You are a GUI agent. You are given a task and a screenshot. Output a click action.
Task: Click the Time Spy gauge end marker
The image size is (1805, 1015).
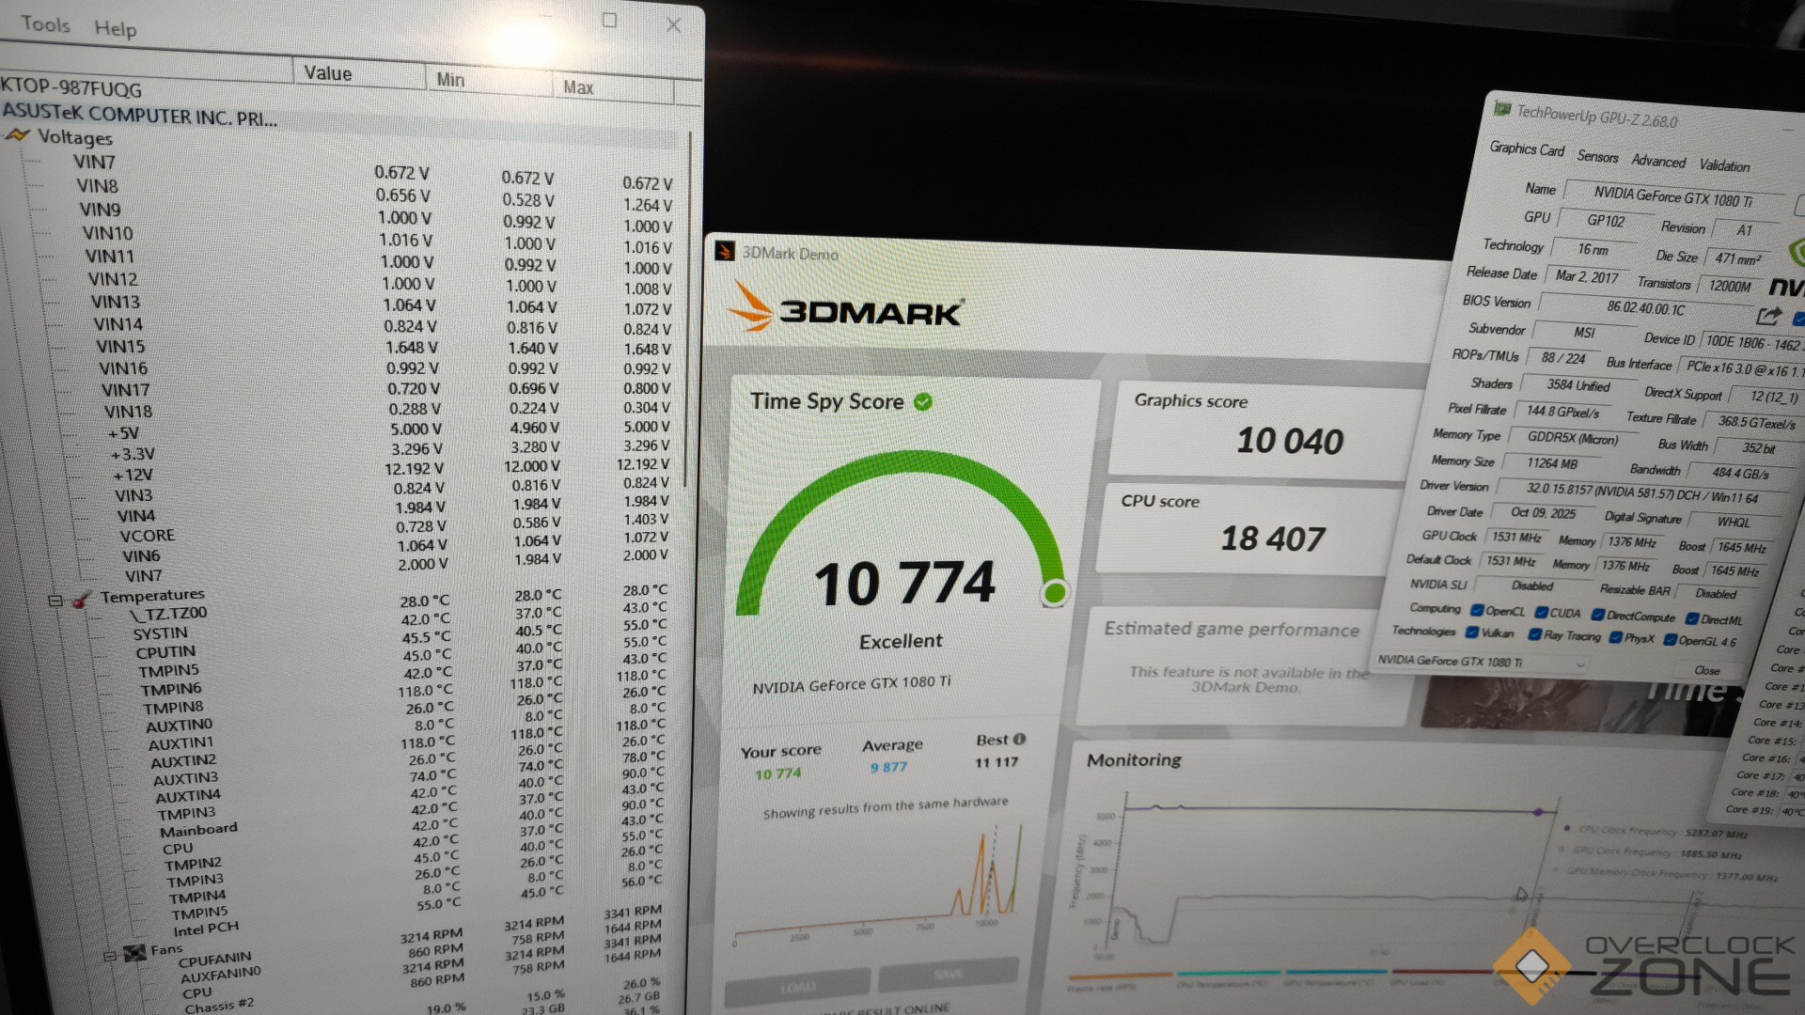(1055, 593)
